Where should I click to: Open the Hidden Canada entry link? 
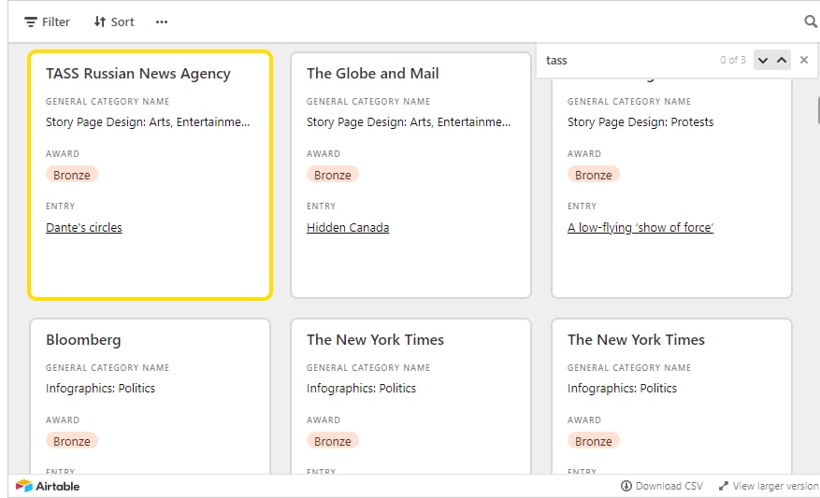click(x=348, y=228)
